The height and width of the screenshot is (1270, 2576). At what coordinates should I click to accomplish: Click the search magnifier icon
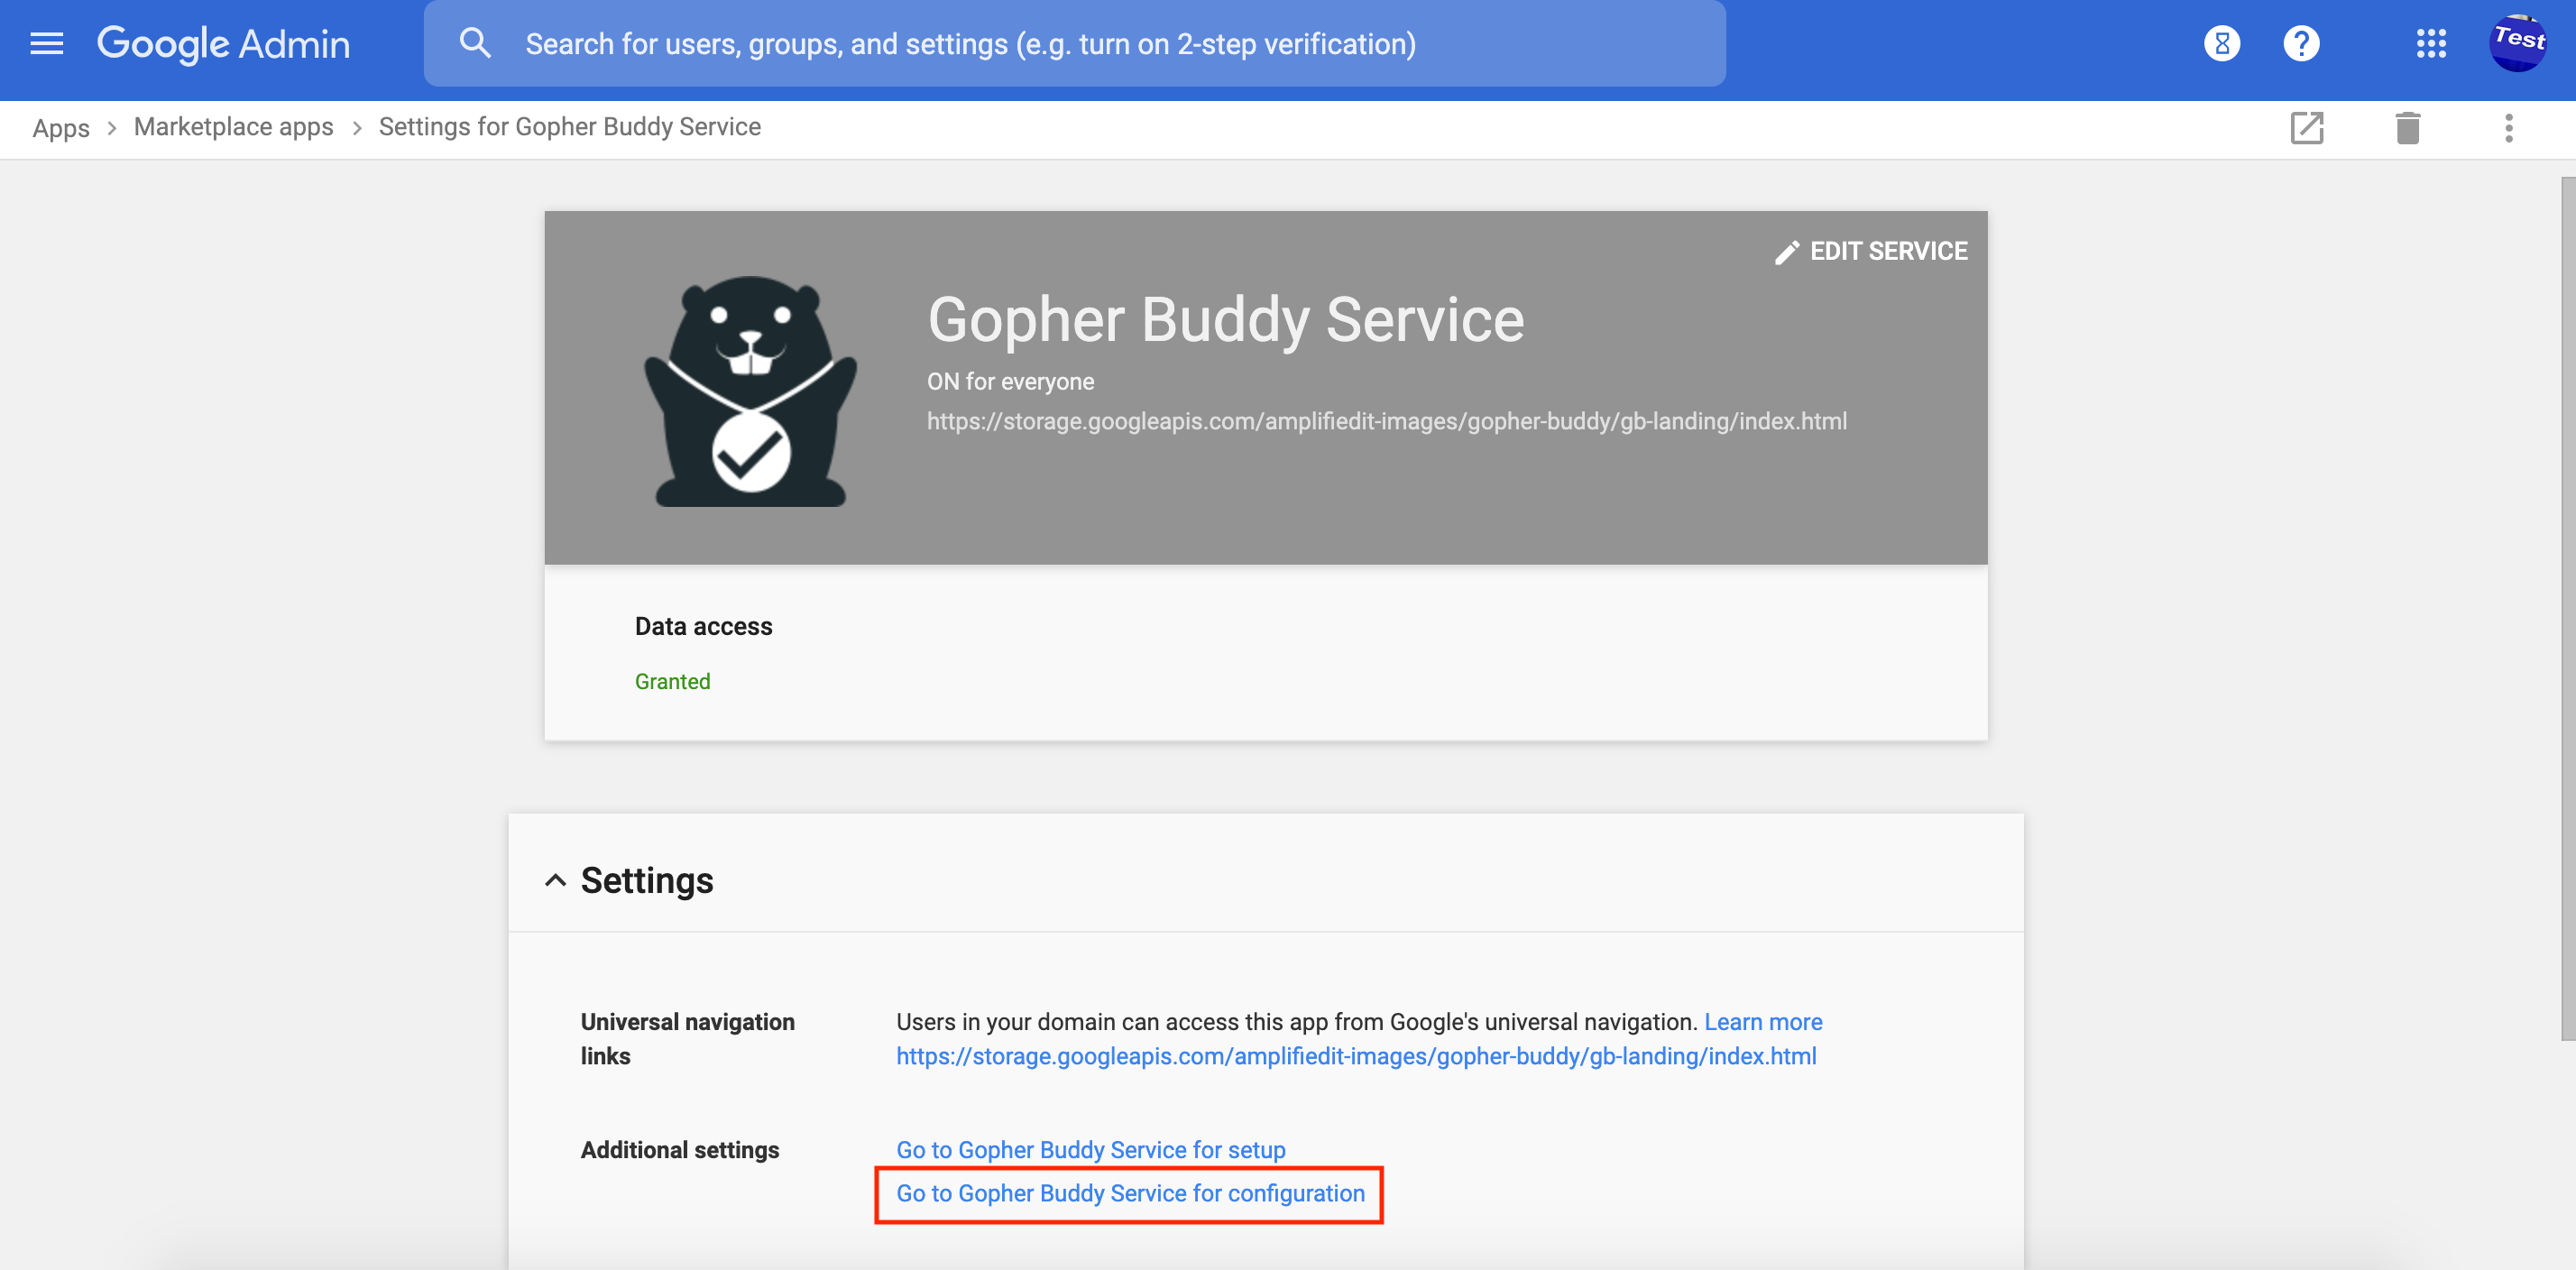point(475,44)
